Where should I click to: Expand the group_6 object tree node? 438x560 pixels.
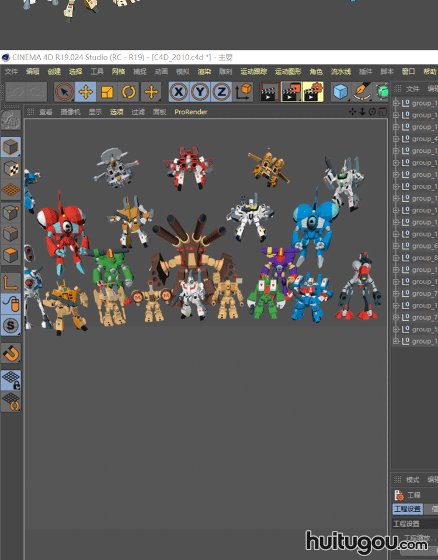tap(396, 246)
